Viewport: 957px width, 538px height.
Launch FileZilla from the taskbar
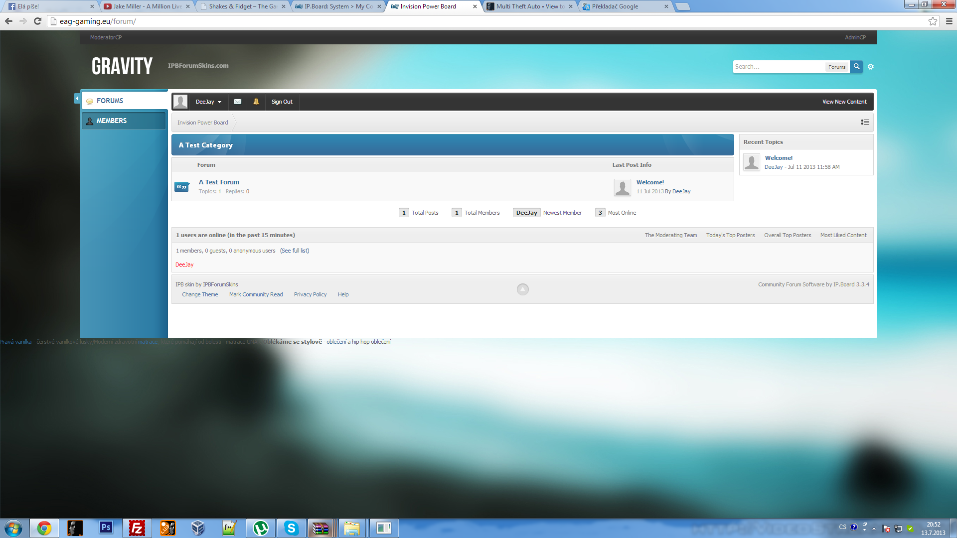pos(137,528)
